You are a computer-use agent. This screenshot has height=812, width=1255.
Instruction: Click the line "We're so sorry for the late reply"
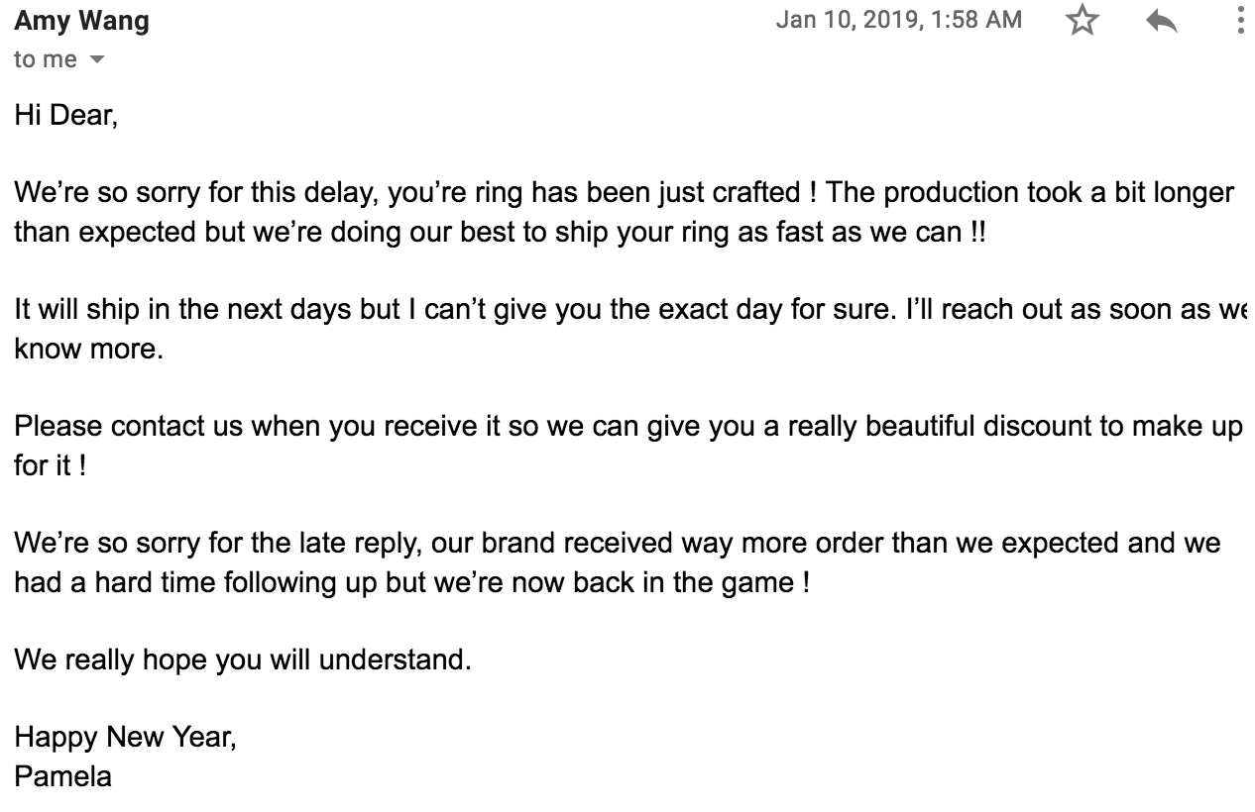point(618,544)
